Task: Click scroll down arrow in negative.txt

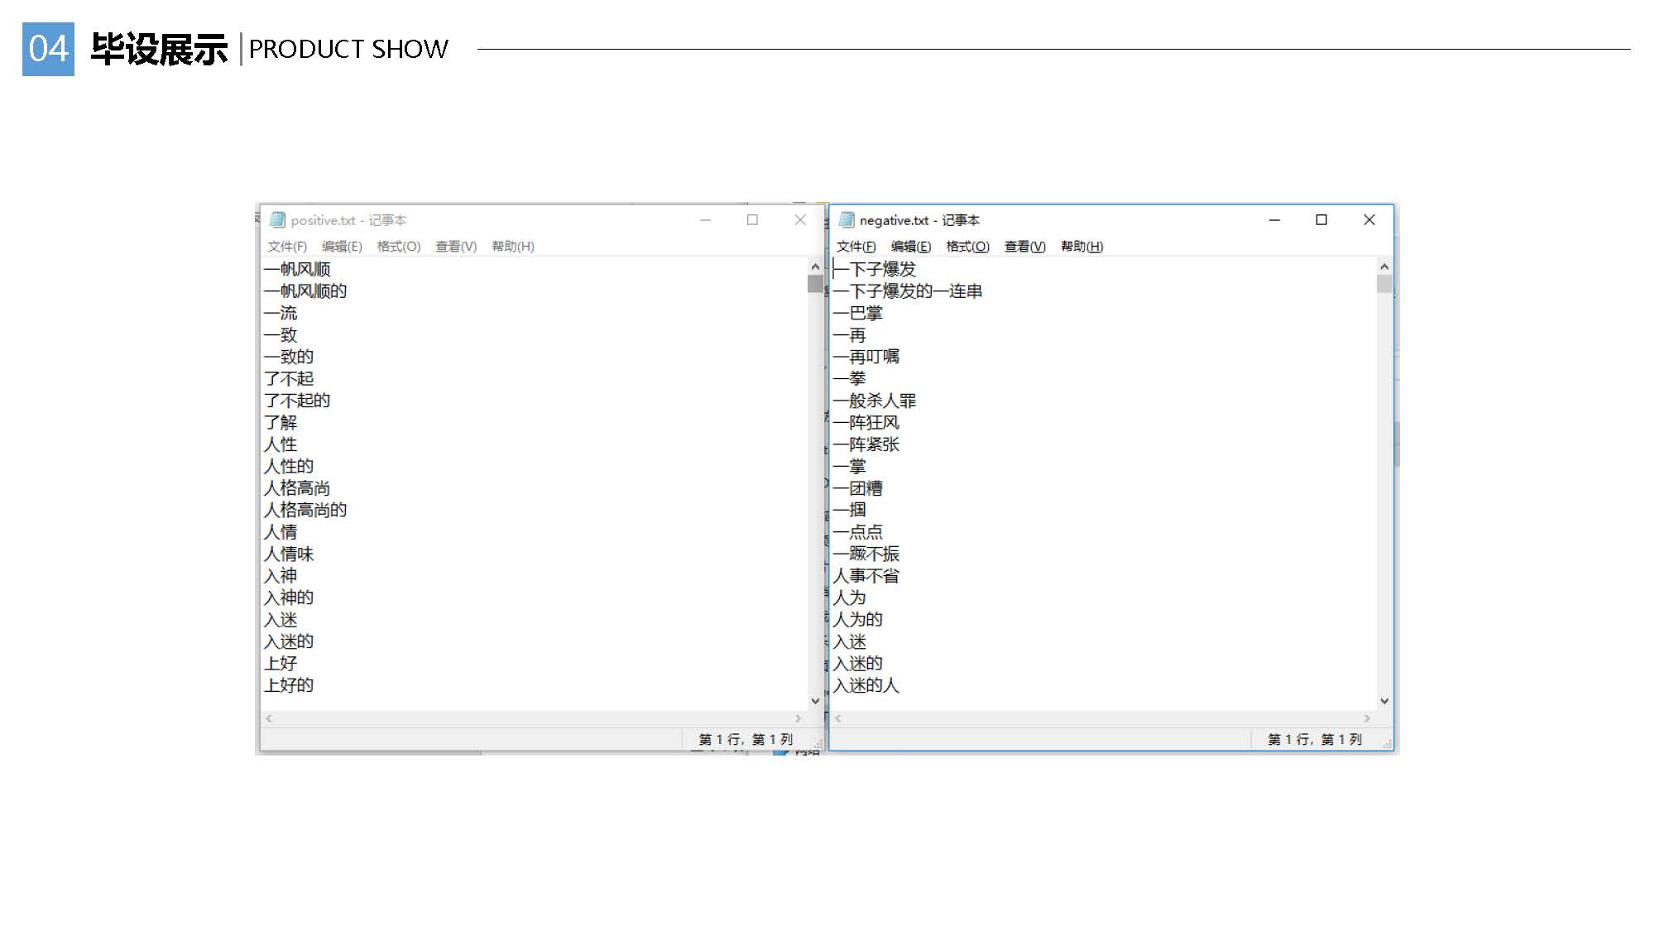Action: tap(1384, 700)
